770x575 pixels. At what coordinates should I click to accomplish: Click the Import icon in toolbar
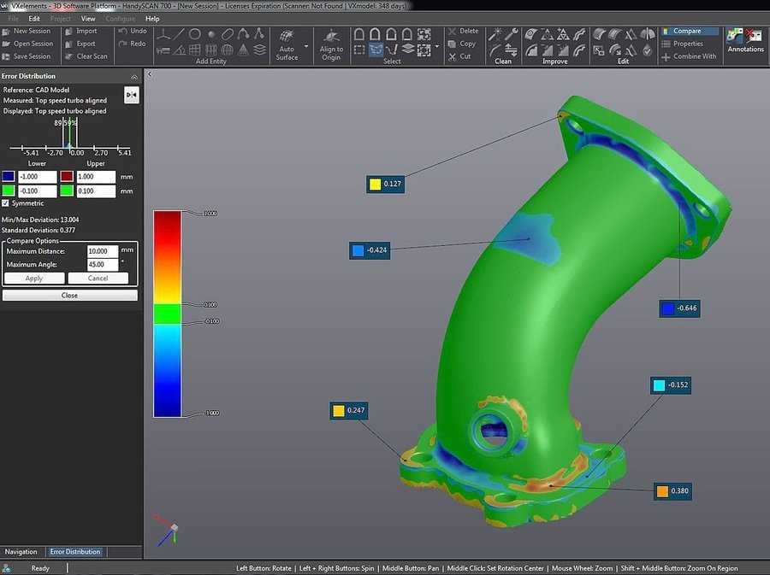(x=69, y=31)
